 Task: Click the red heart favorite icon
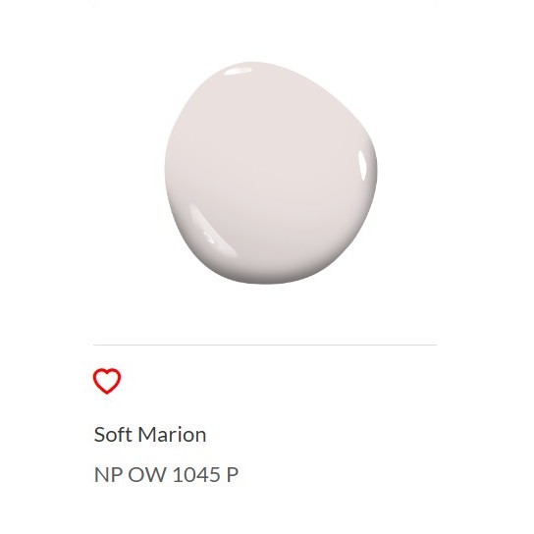point(107,381)
